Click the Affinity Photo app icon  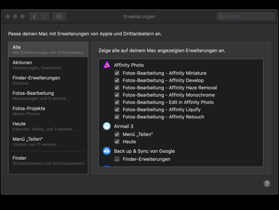pos(107,65)
